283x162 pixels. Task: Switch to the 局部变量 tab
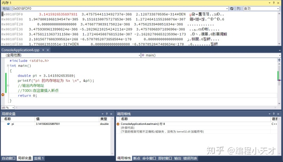point(25,158)
